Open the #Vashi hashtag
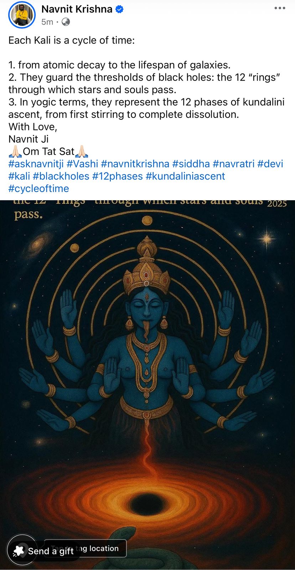Screen dimensions: 295x570 (82, 164)
